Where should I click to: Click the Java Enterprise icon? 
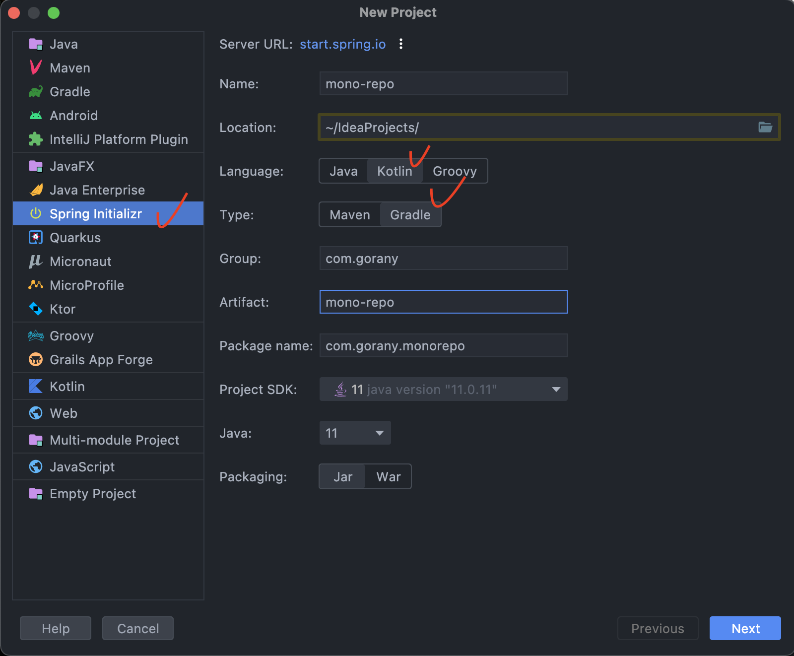pos(36,190)
